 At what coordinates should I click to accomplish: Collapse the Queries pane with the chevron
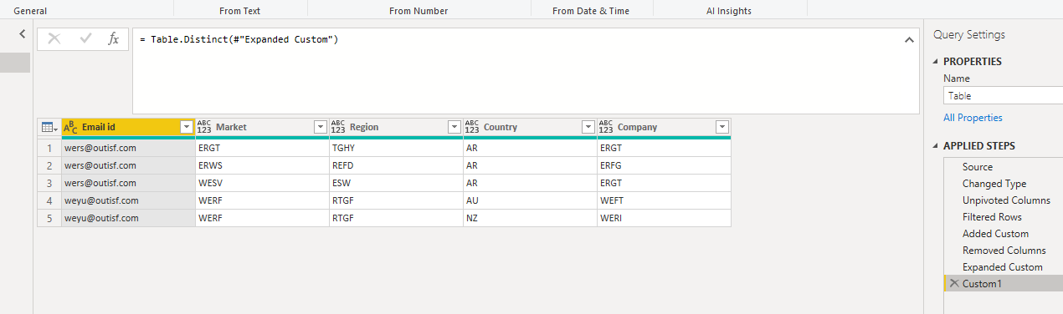[23, 34]
